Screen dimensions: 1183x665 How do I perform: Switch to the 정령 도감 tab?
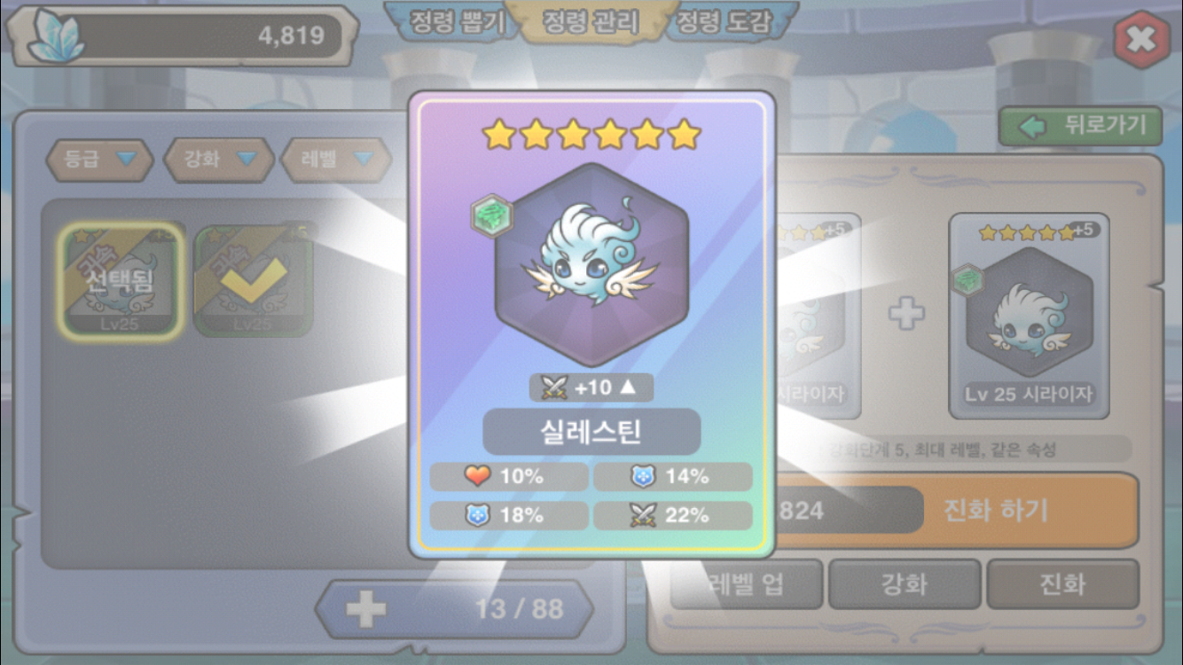pyautogui.click(x=724, y=21)
